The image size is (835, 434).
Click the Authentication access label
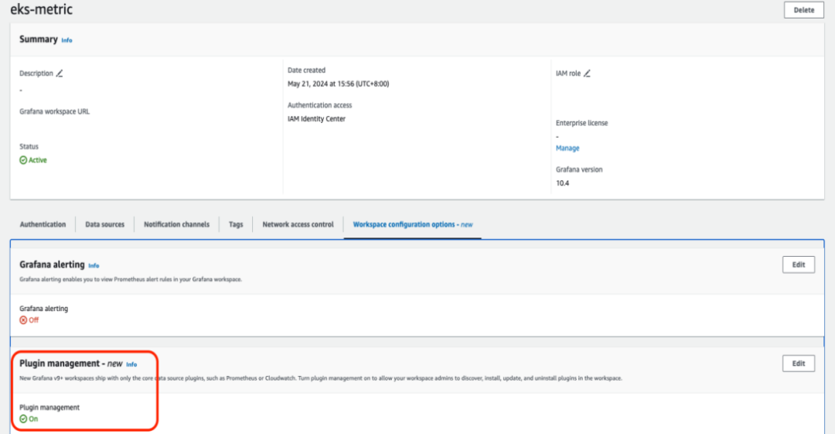319,105
